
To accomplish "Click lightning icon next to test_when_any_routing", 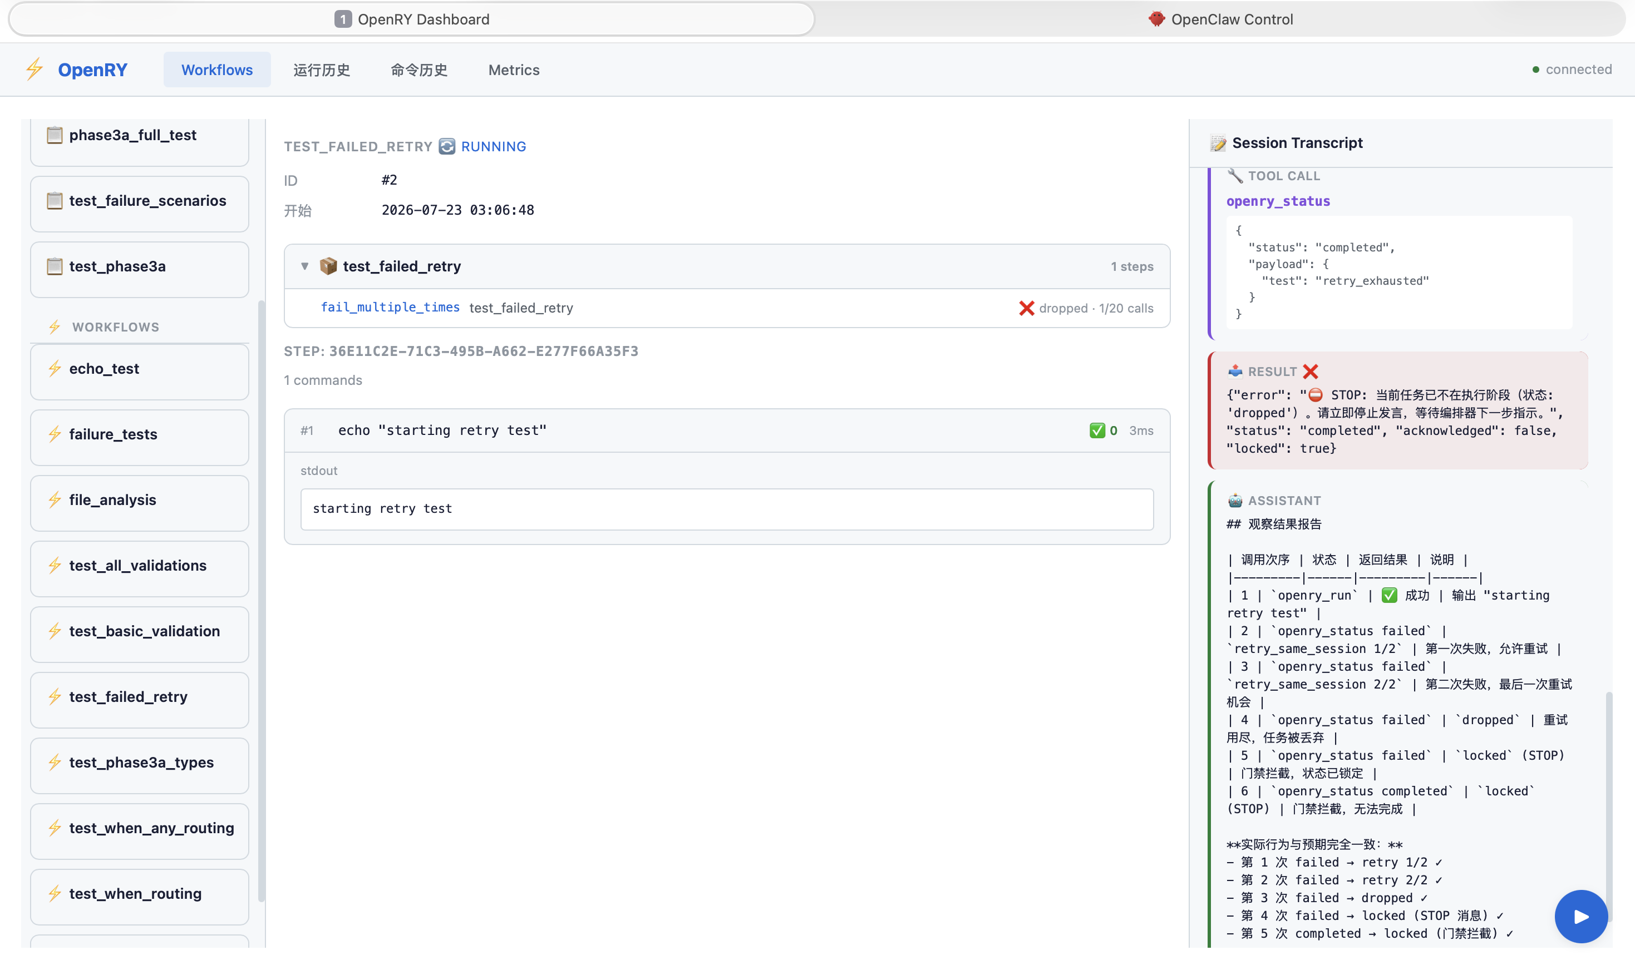I will click(x=55, y=828).
